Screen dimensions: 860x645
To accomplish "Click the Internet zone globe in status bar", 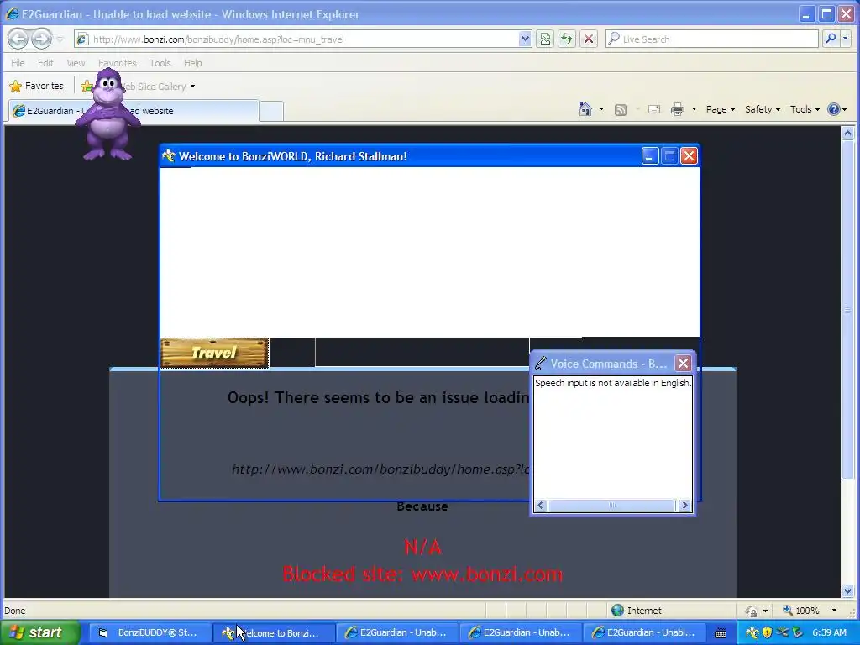I will coord(617,610).
